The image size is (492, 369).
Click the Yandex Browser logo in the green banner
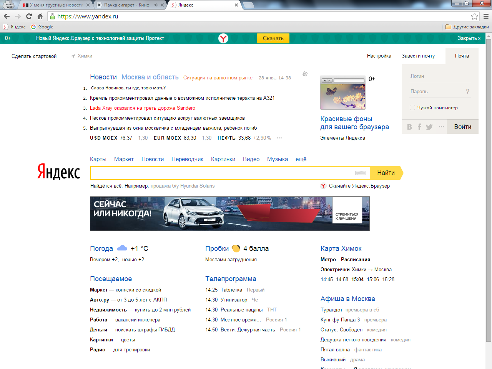(223, 38)
